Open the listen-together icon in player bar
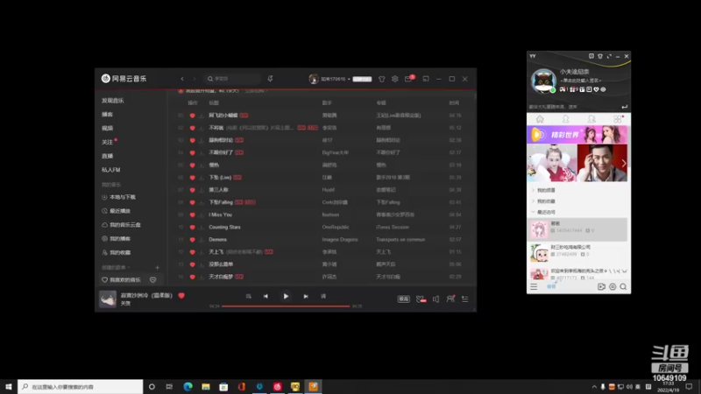 click(450, 299)
